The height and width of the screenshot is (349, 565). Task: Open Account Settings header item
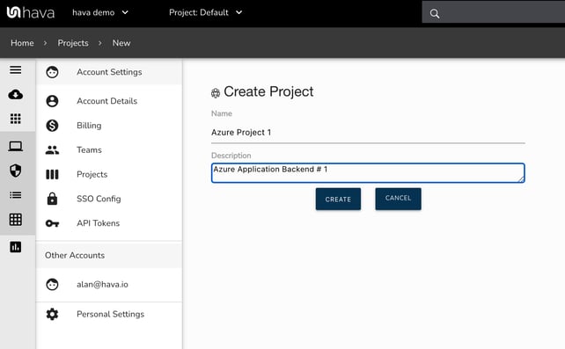[x=109, y=72]
